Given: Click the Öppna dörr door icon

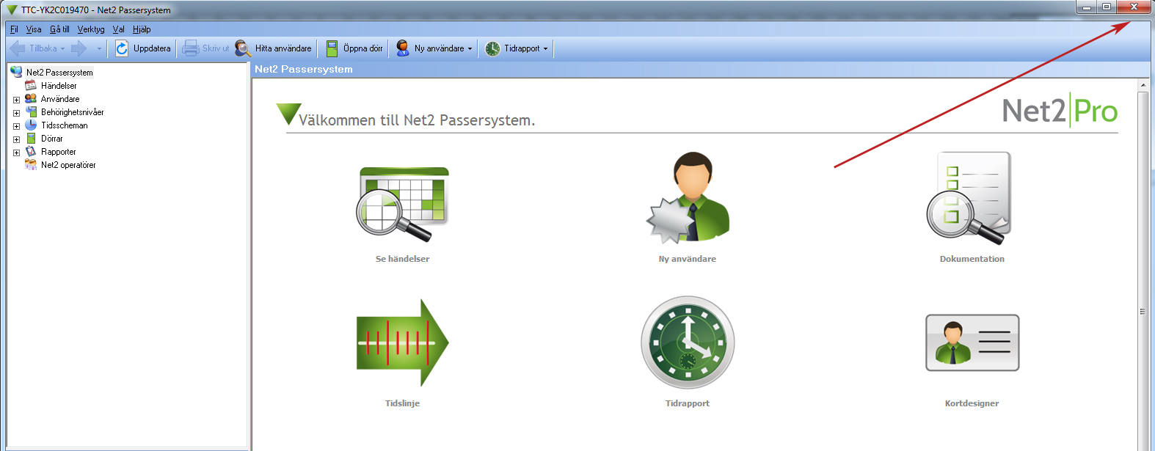Looking at the screenshot, I should click(332, 48).
